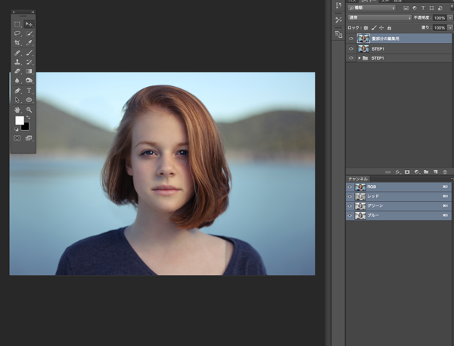Select the Lasso tool

tap(17, 33)
